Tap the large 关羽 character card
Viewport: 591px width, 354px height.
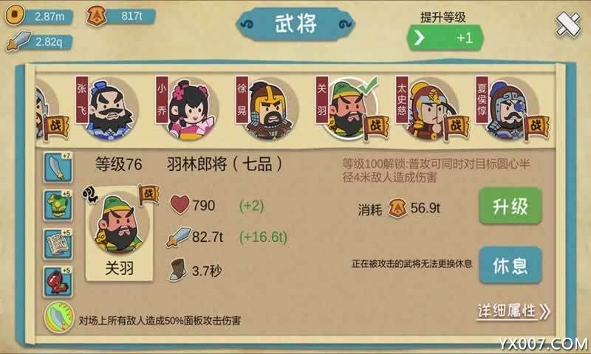point(120,233)
